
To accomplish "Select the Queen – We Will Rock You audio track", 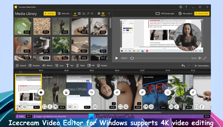I will pos(122,117).
